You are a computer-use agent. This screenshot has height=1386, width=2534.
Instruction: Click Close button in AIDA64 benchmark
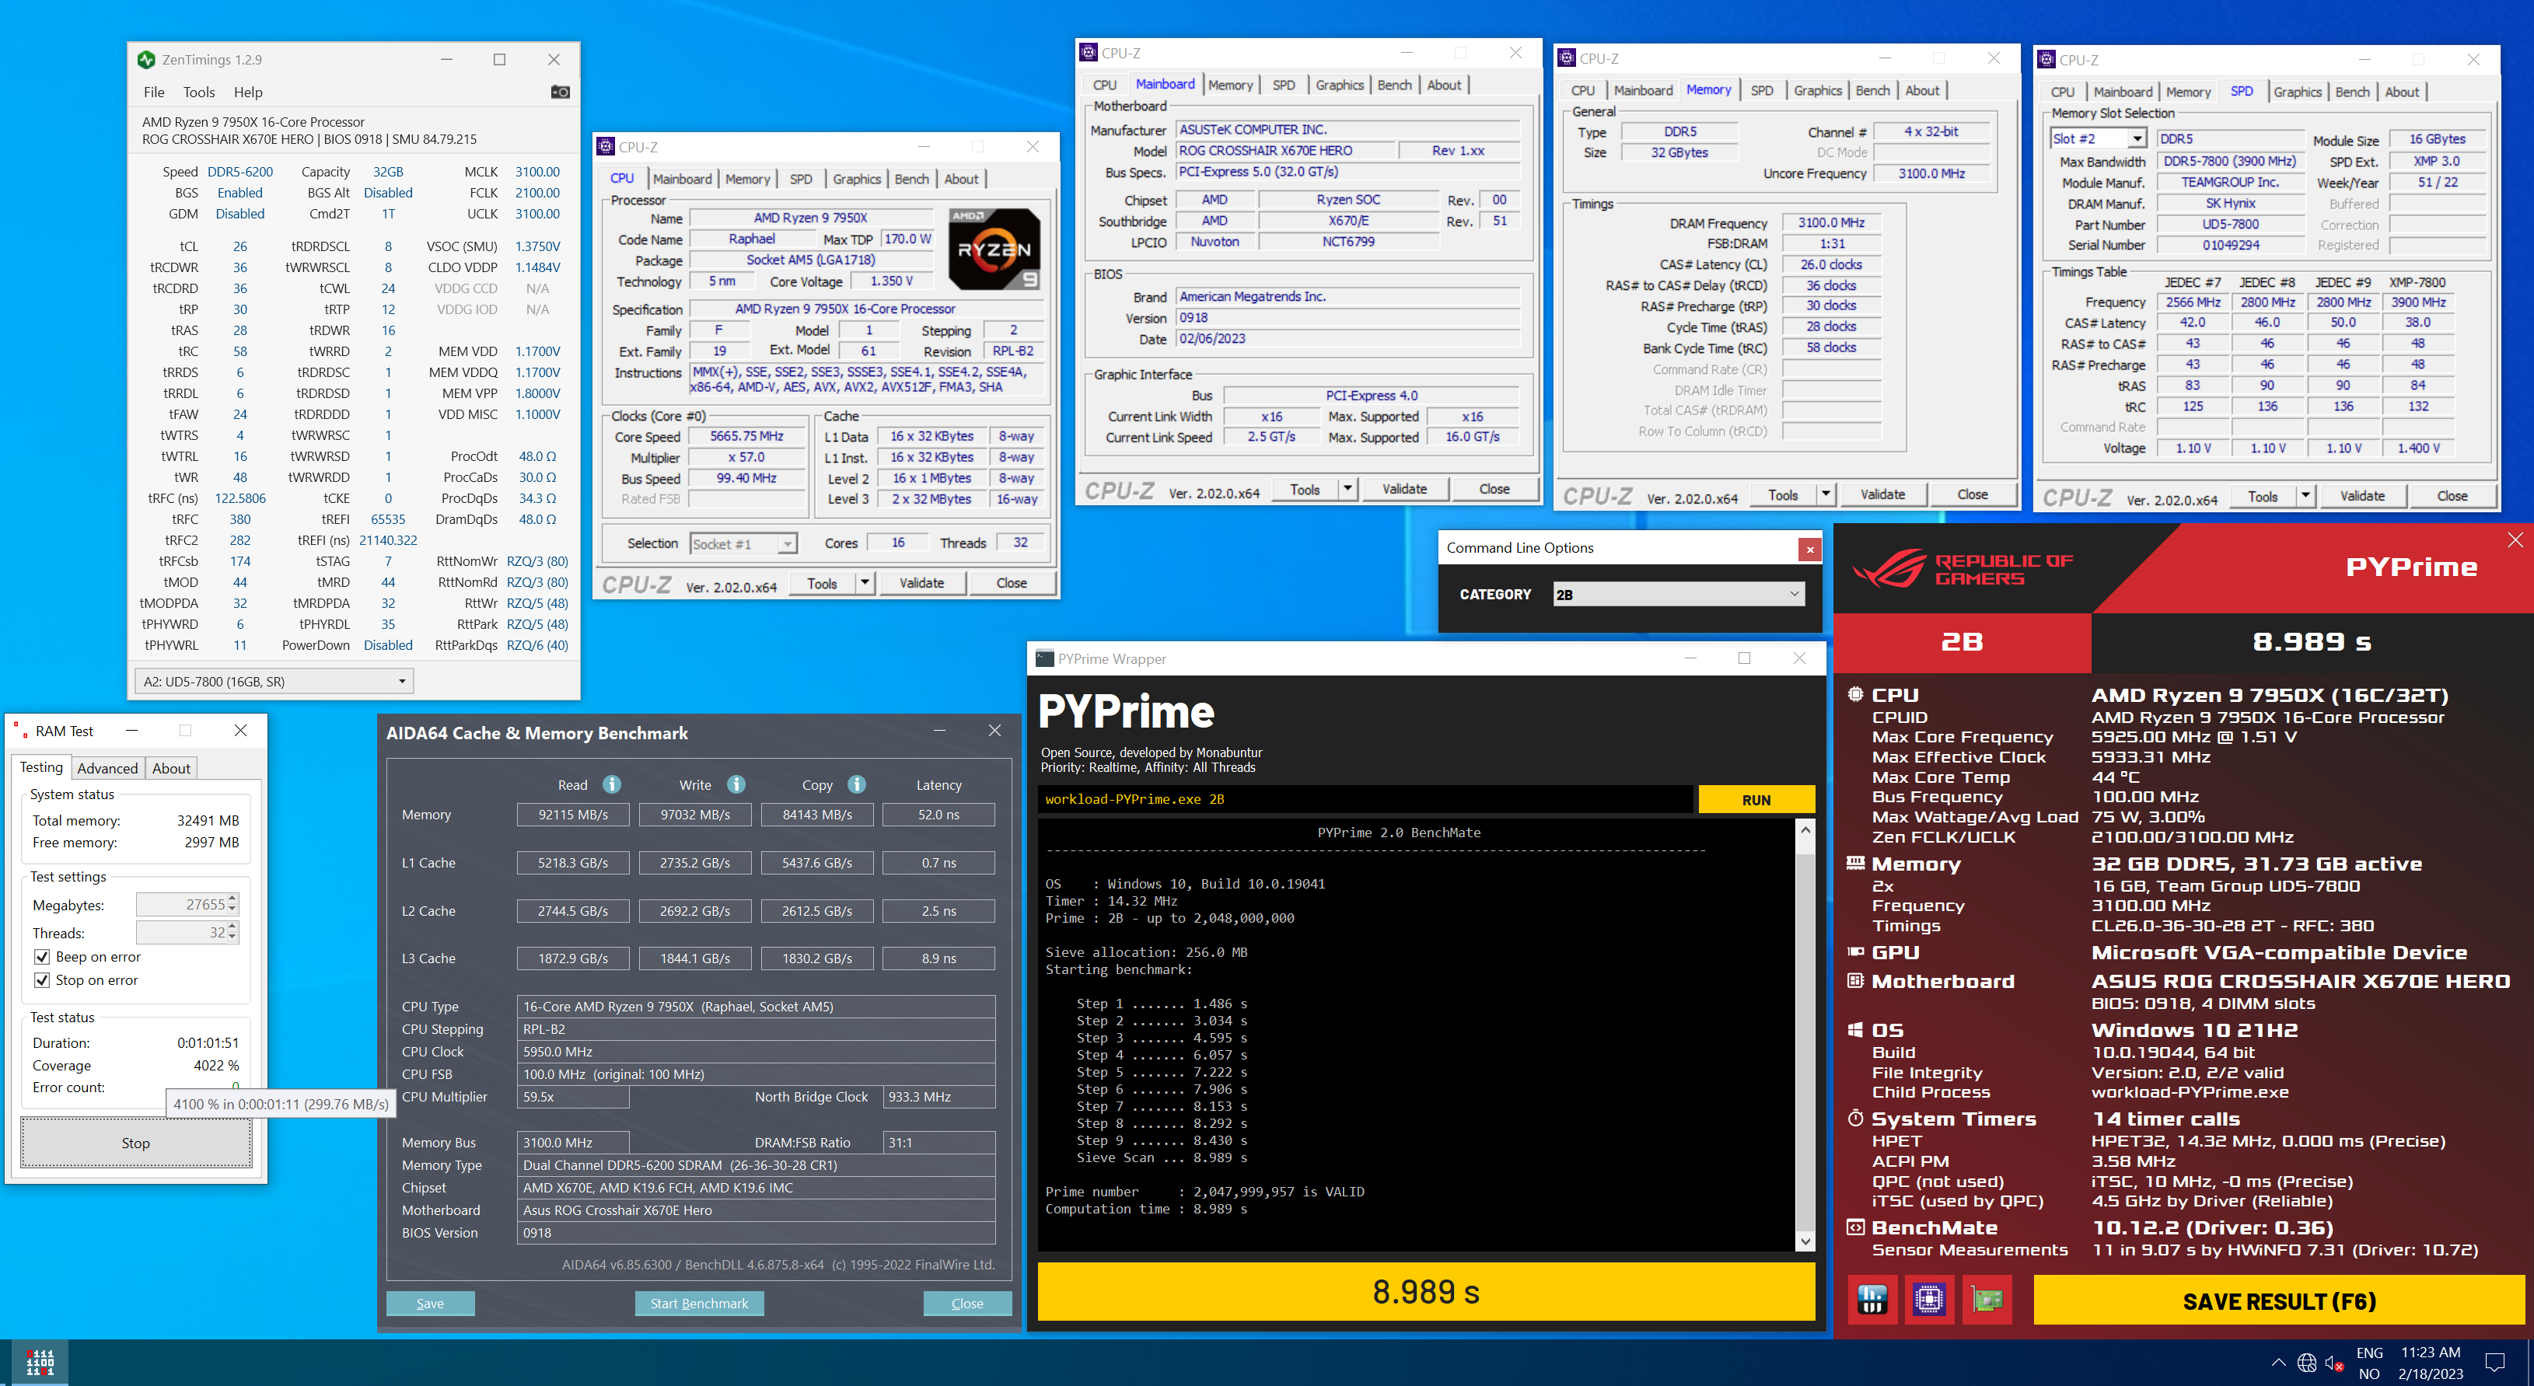[x=967, y=1304]
